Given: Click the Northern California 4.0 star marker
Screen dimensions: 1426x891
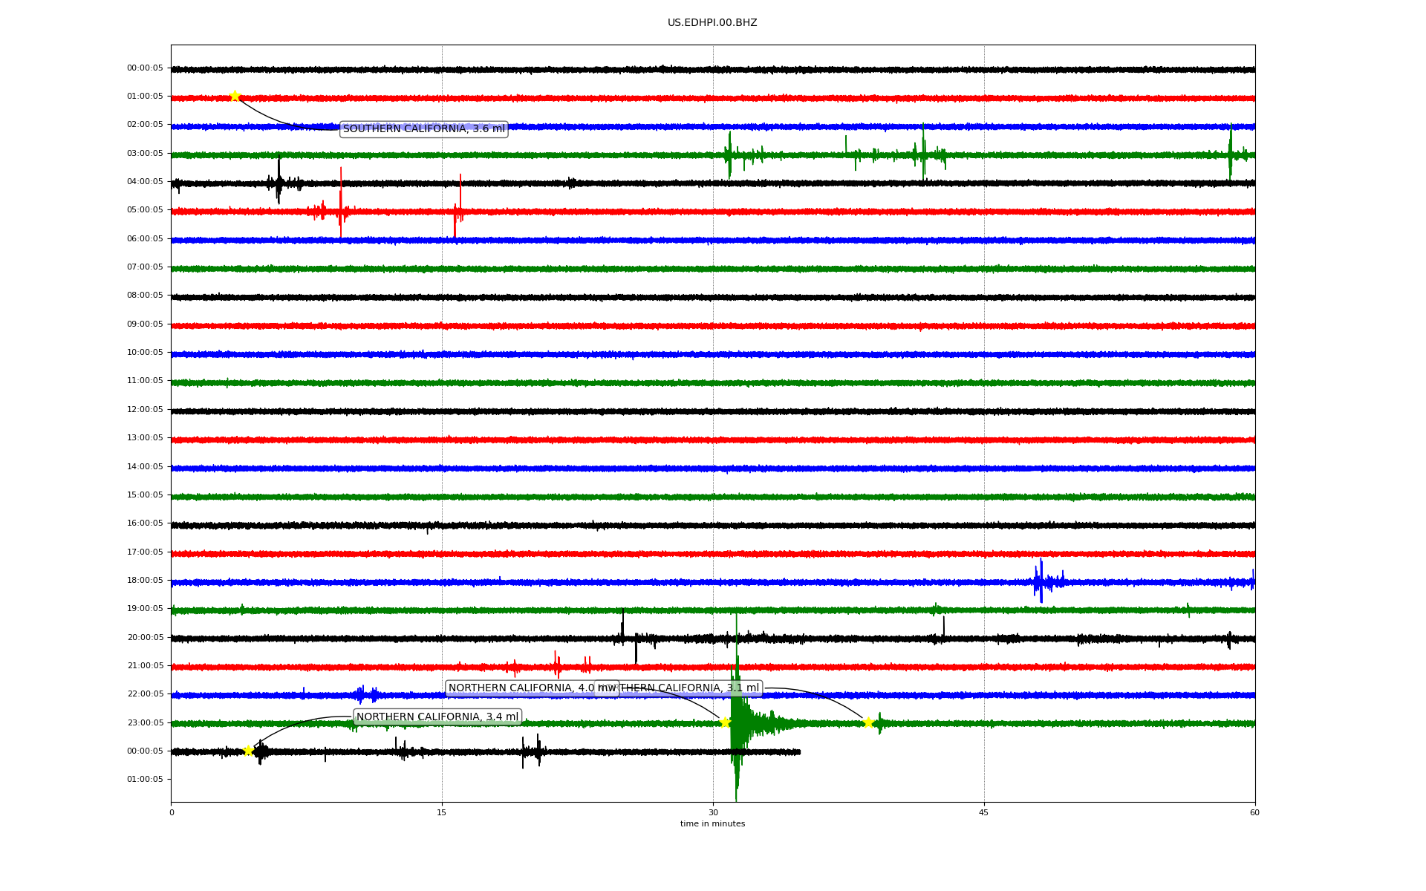Looking at the screenshot, I should pyautogui.click(x=725, y=722).
